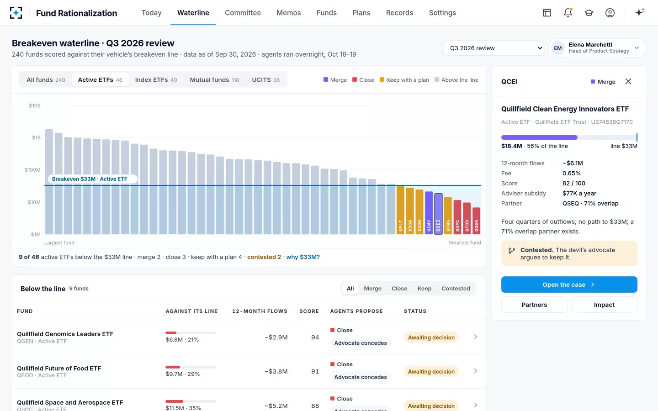Open the Q3 2026 review dropdown
This screenshot has width=658, height=411.
pyautogui.click(x=494, y=48)
